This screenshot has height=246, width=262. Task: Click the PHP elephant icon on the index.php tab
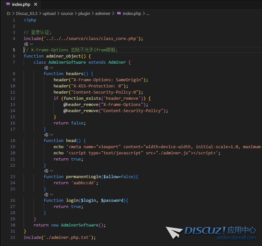coord(8,5)
